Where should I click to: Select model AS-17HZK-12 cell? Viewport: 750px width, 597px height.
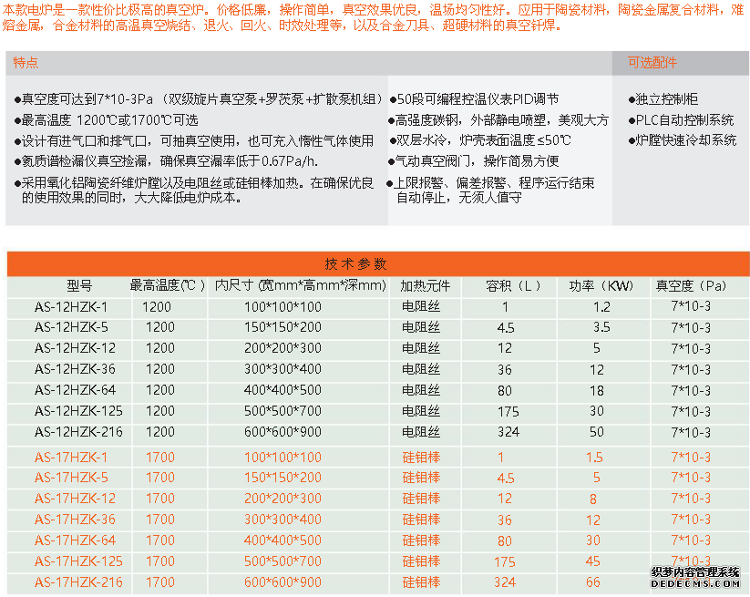click(x=75, y=499)
